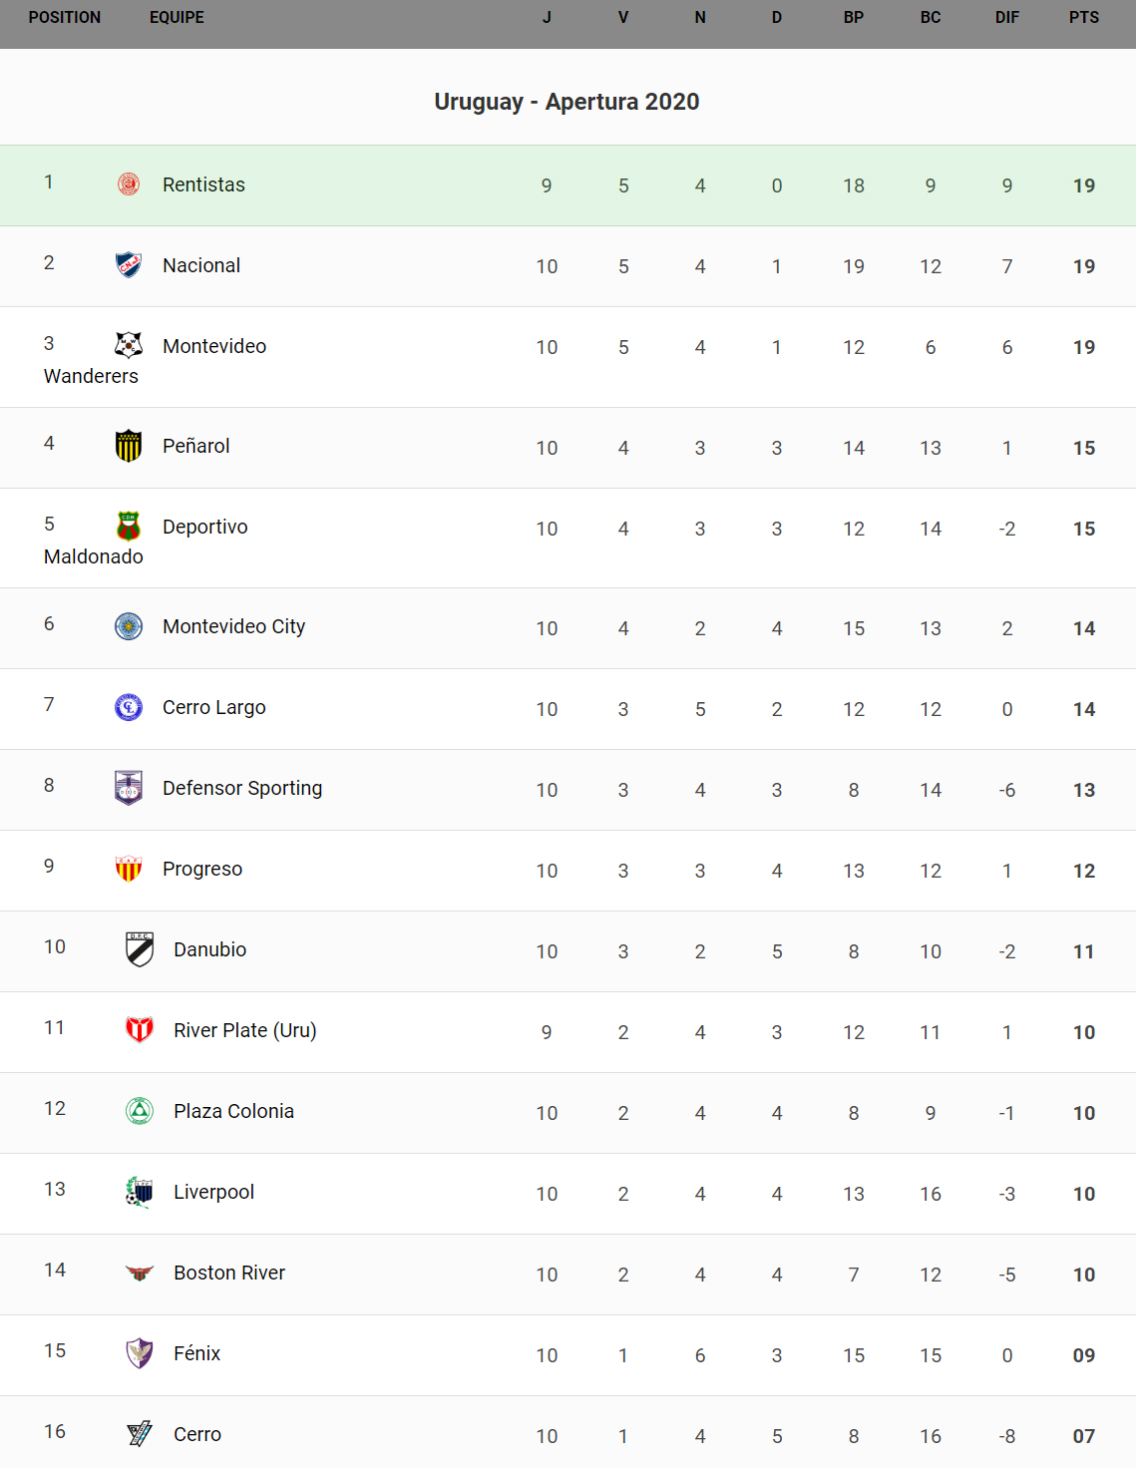The width and height of the screenshot is (1136, 1468).
Task: Click the Peñarol striped shield logo
Action: [129, 446]
